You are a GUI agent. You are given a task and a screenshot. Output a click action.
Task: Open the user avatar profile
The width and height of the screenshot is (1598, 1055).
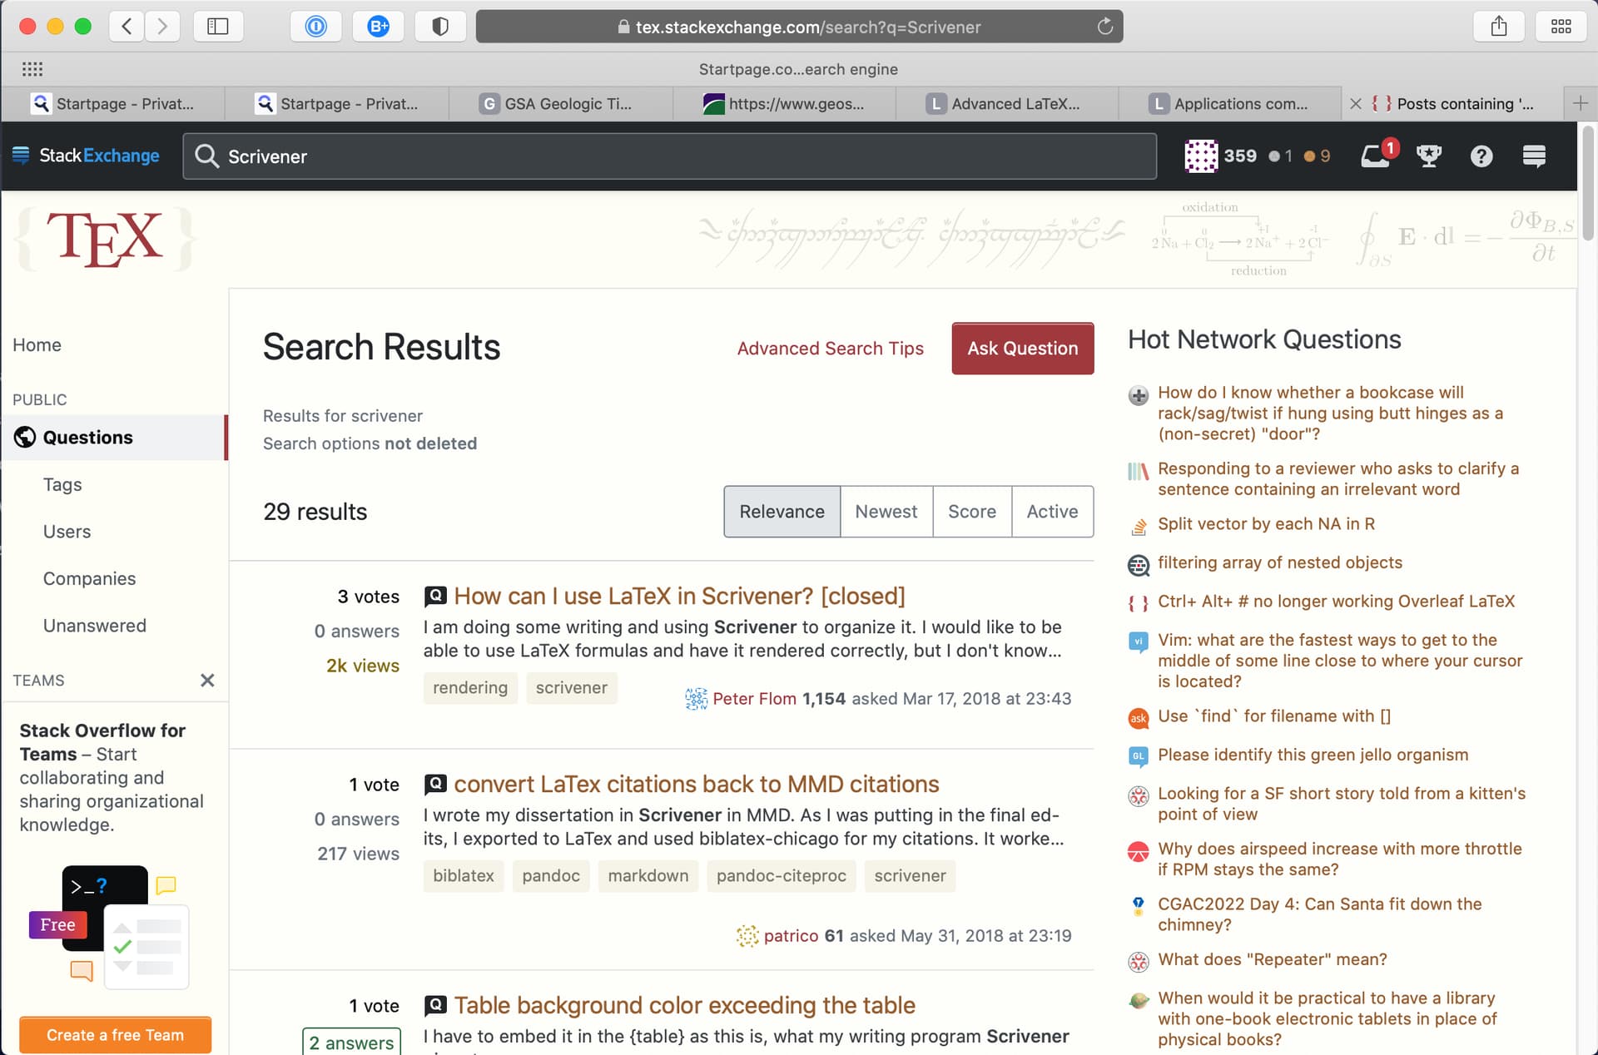[x=1201, y=156]
